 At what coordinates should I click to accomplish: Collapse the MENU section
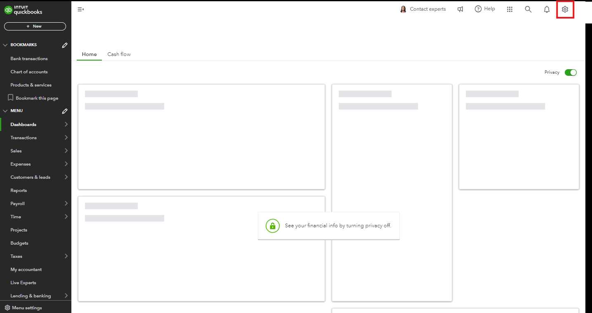(5, 111)
